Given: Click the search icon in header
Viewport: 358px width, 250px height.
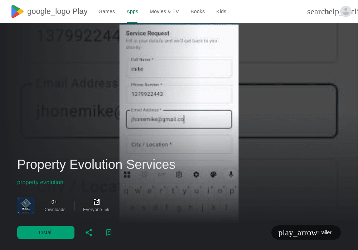Looking at the screenshot, I should coord(316,12).
